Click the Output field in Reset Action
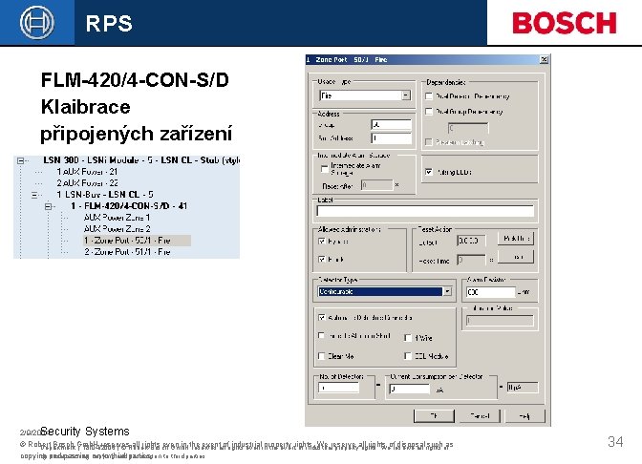Viewport: 642px width, 464px height. point(471,241)
